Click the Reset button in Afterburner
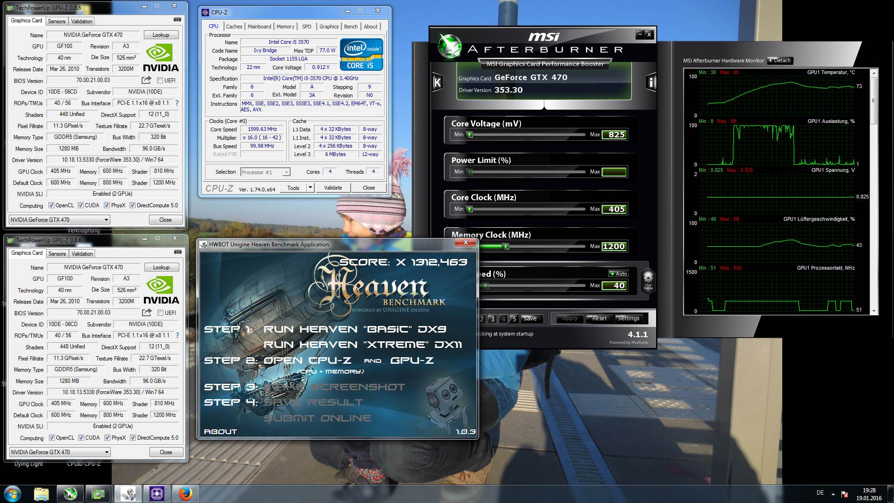Screen dimensions: 894x503 [599, 319]
